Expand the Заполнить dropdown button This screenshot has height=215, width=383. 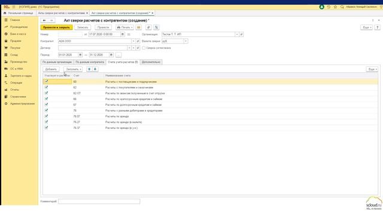tap(73, 69)
